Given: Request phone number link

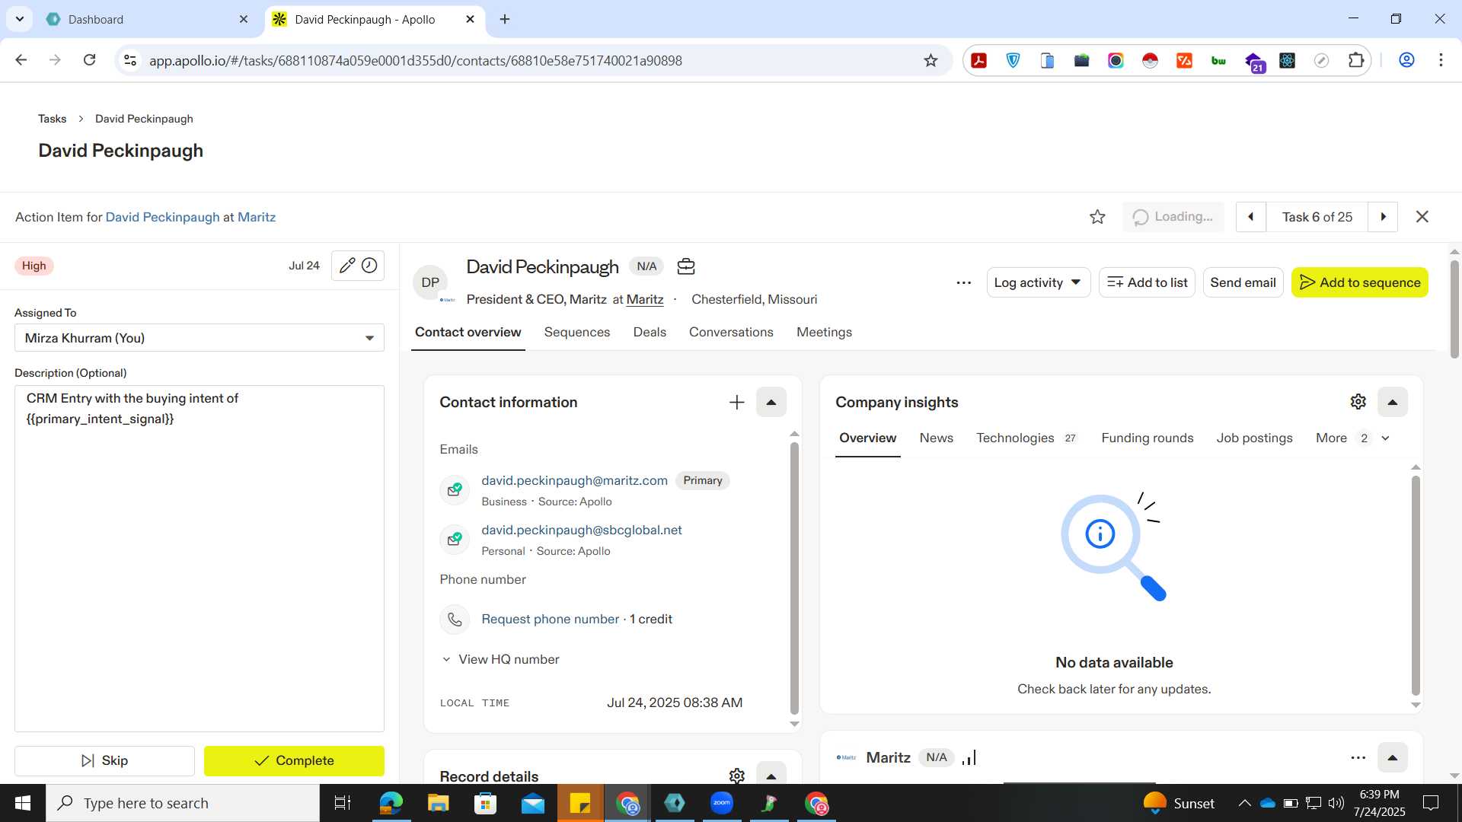Looking at the screenshot, I should pyautogui.click(x=550, y=619).
